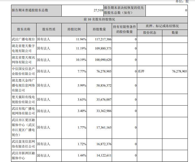Click 国有法人 in the 14,122,611 row
195x162 pixels.
coord(43,156)
